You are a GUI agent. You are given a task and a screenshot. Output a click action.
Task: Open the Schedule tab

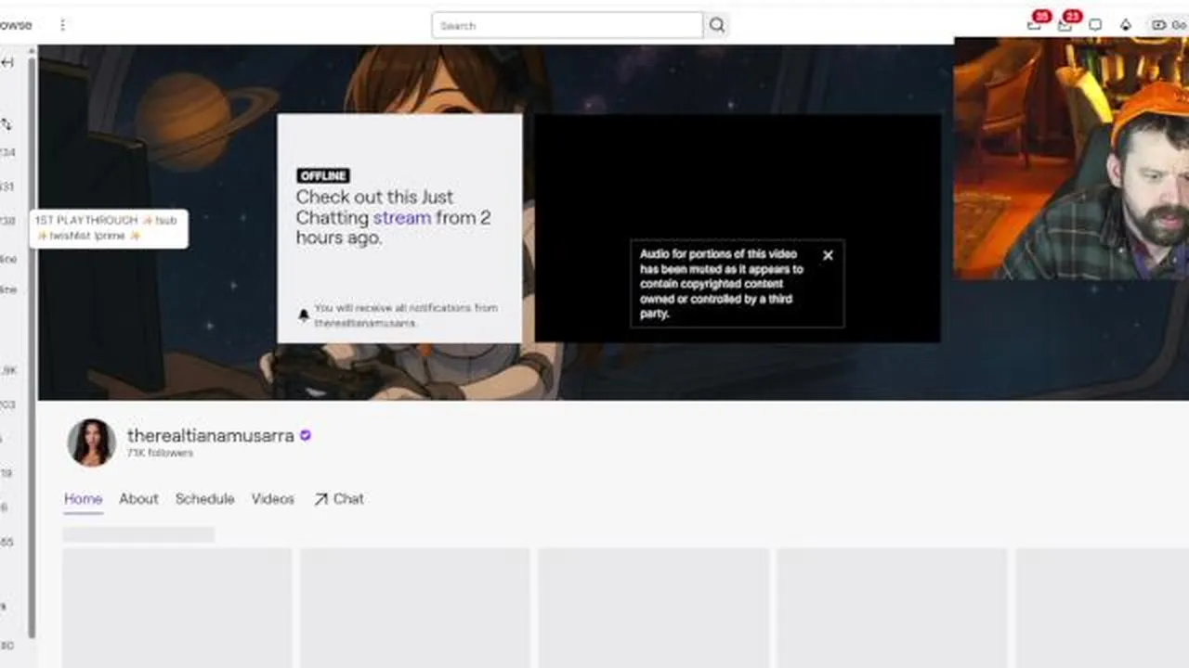coord(204,499)
